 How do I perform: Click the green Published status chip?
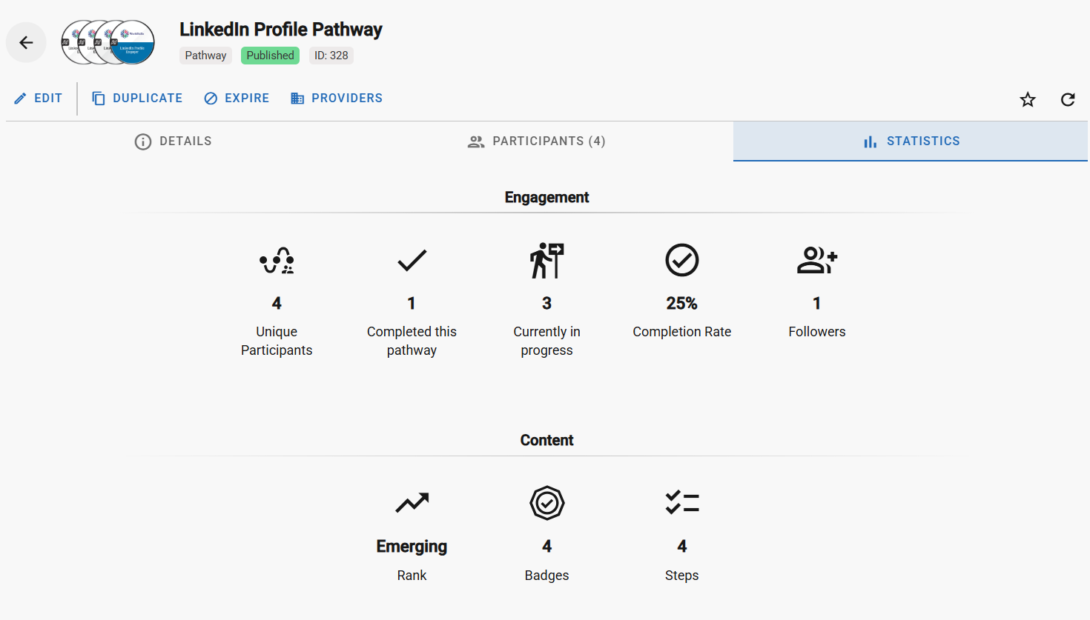(x=270, y=56)
